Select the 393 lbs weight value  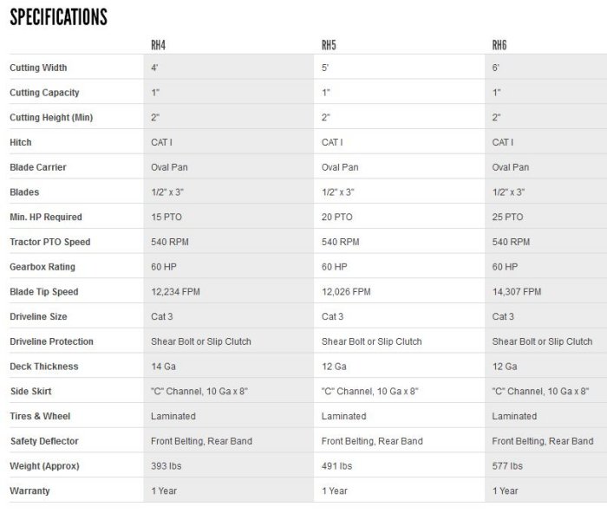166,466
